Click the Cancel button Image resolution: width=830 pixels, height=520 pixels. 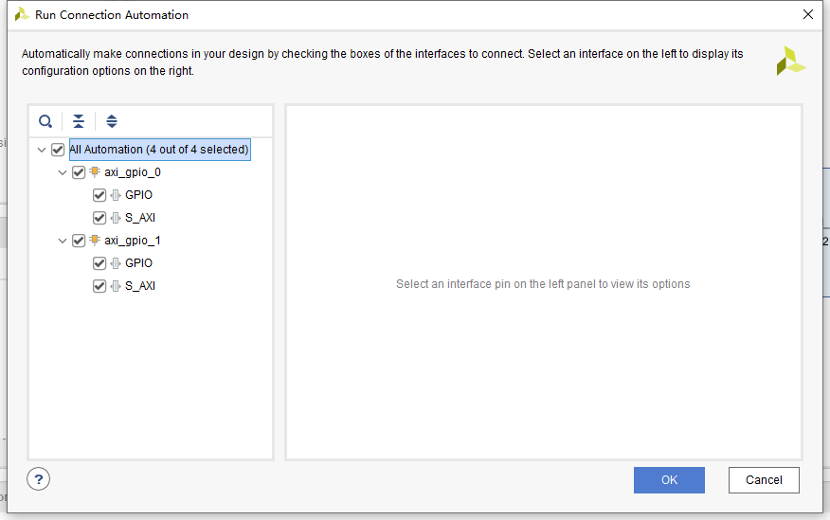tap(764, 480)
